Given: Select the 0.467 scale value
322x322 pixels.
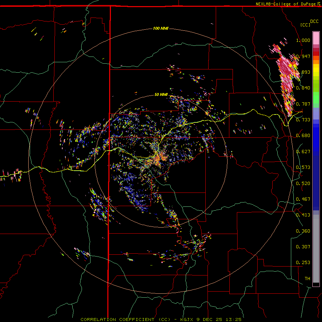Looking at the screenshot, I should pos(303,199).
